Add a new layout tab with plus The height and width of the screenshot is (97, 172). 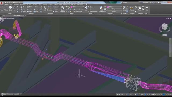pyautogui.click(x=21, y=94)
